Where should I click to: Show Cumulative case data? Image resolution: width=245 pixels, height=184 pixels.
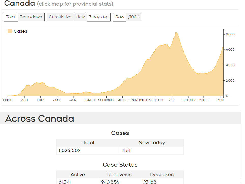[x=60, y=17]
